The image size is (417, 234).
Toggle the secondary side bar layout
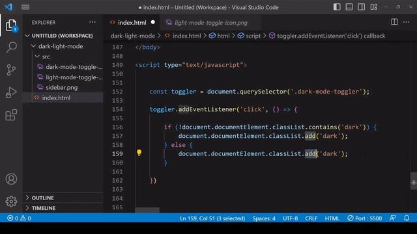(x=362, y=7)
